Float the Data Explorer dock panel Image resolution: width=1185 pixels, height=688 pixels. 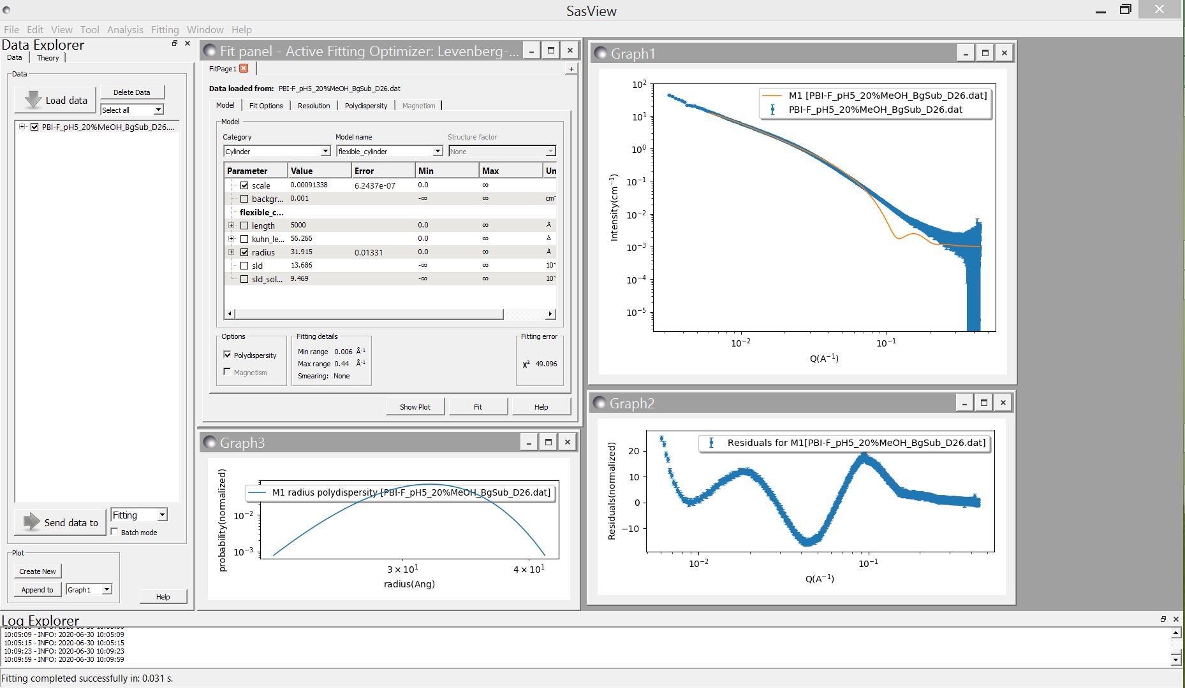pos(174,43)
